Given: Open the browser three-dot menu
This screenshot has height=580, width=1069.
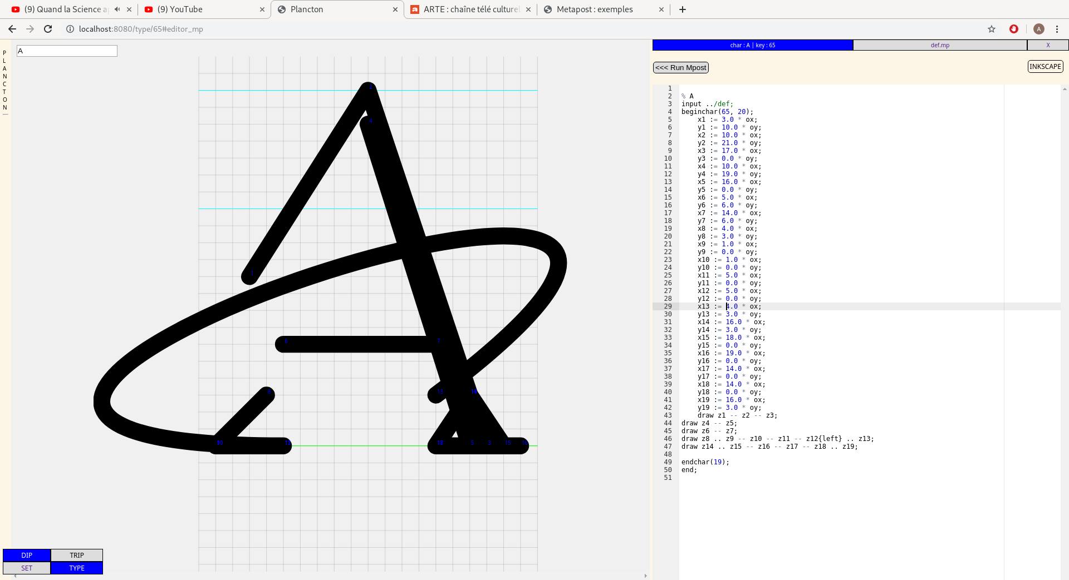Looking at the screenshot, I should tap(1057, 29).
